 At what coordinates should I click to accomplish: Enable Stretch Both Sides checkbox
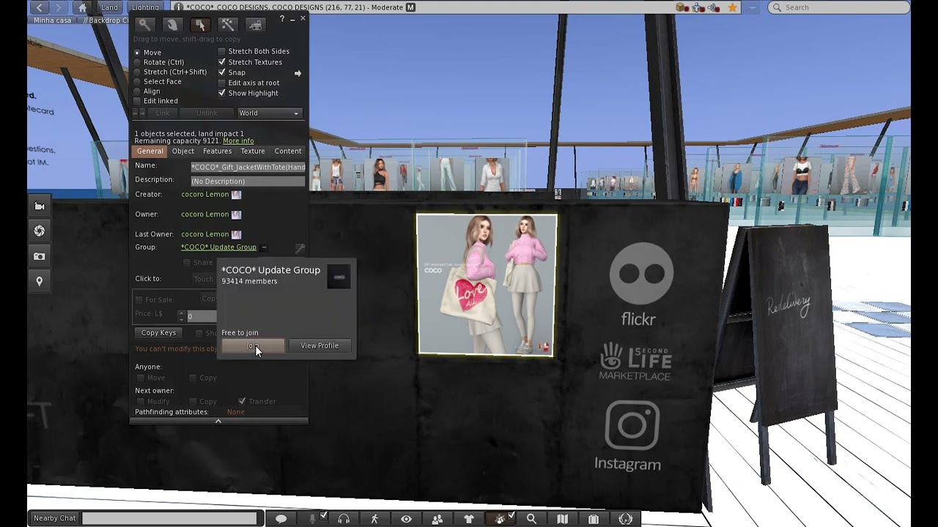(222, 51)
